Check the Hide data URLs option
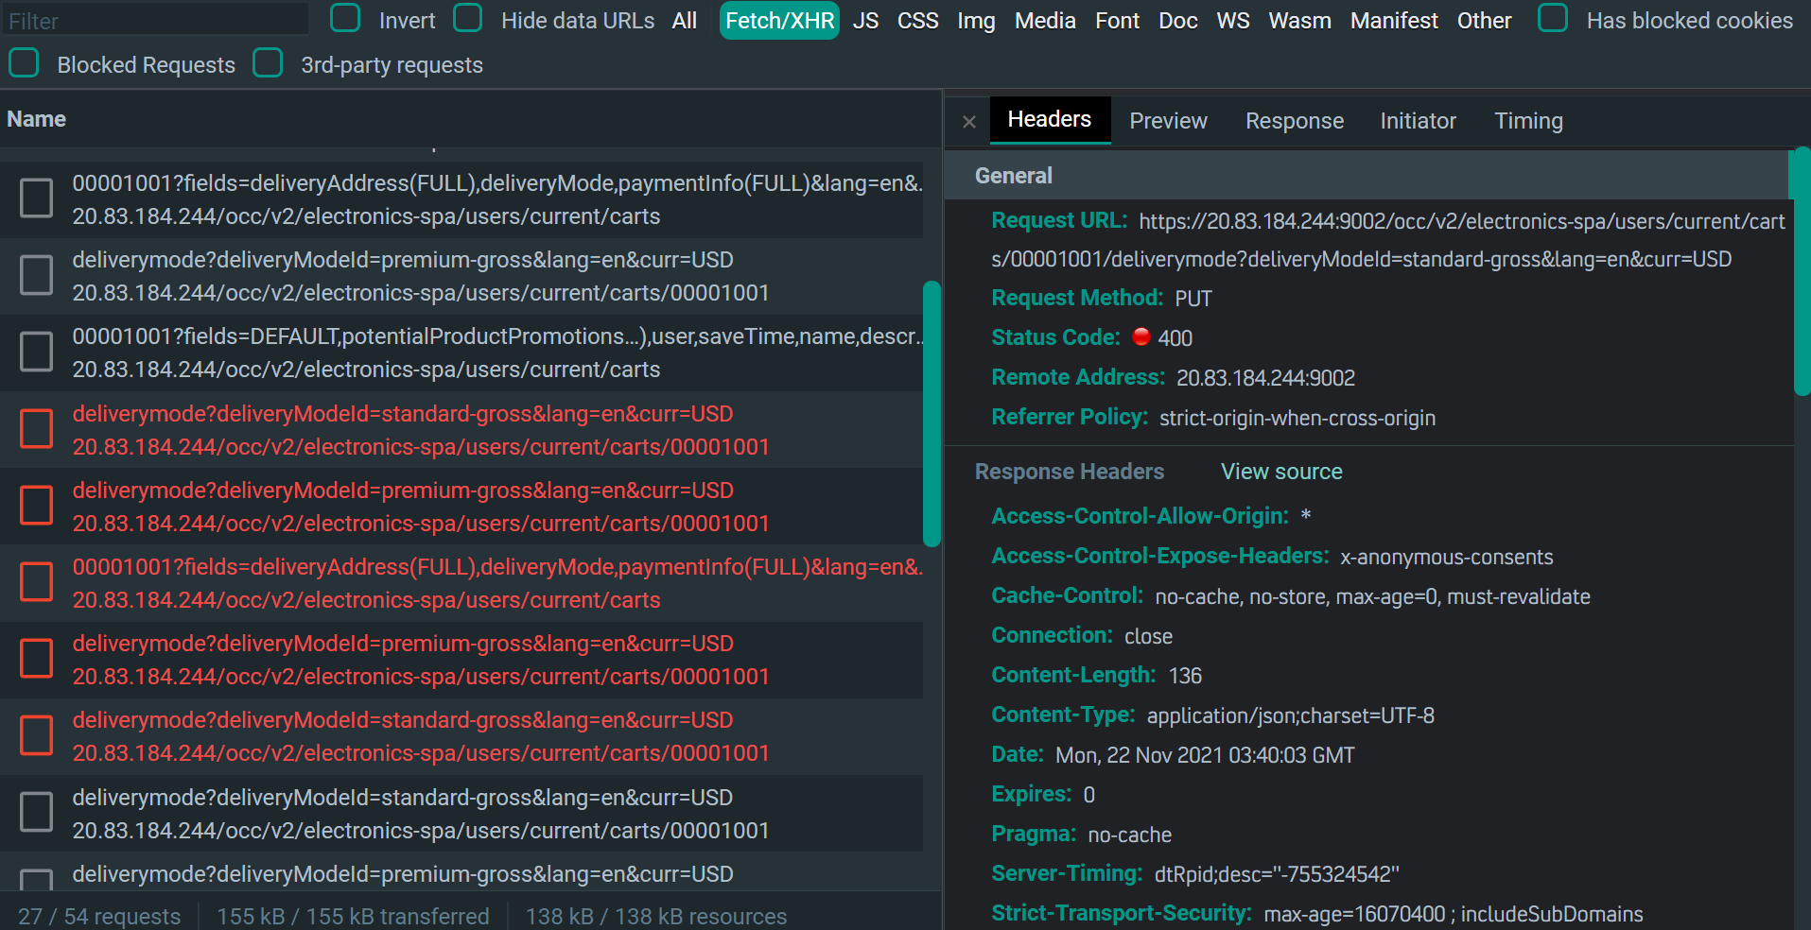1811x930 pixels. pos(467,17)
